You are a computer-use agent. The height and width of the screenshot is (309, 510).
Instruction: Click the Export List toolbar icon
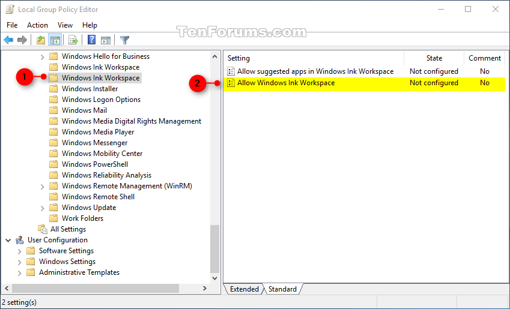(73, 40)
